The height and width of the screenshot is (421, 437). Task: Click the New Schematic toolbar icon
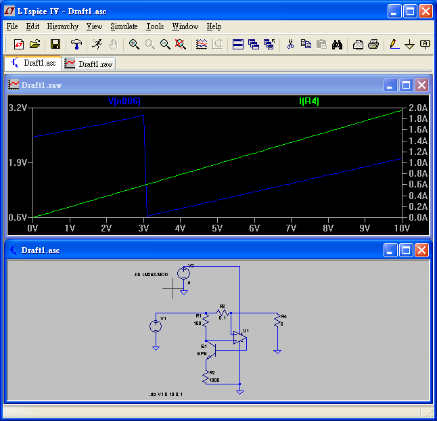(x=19, y=44)
